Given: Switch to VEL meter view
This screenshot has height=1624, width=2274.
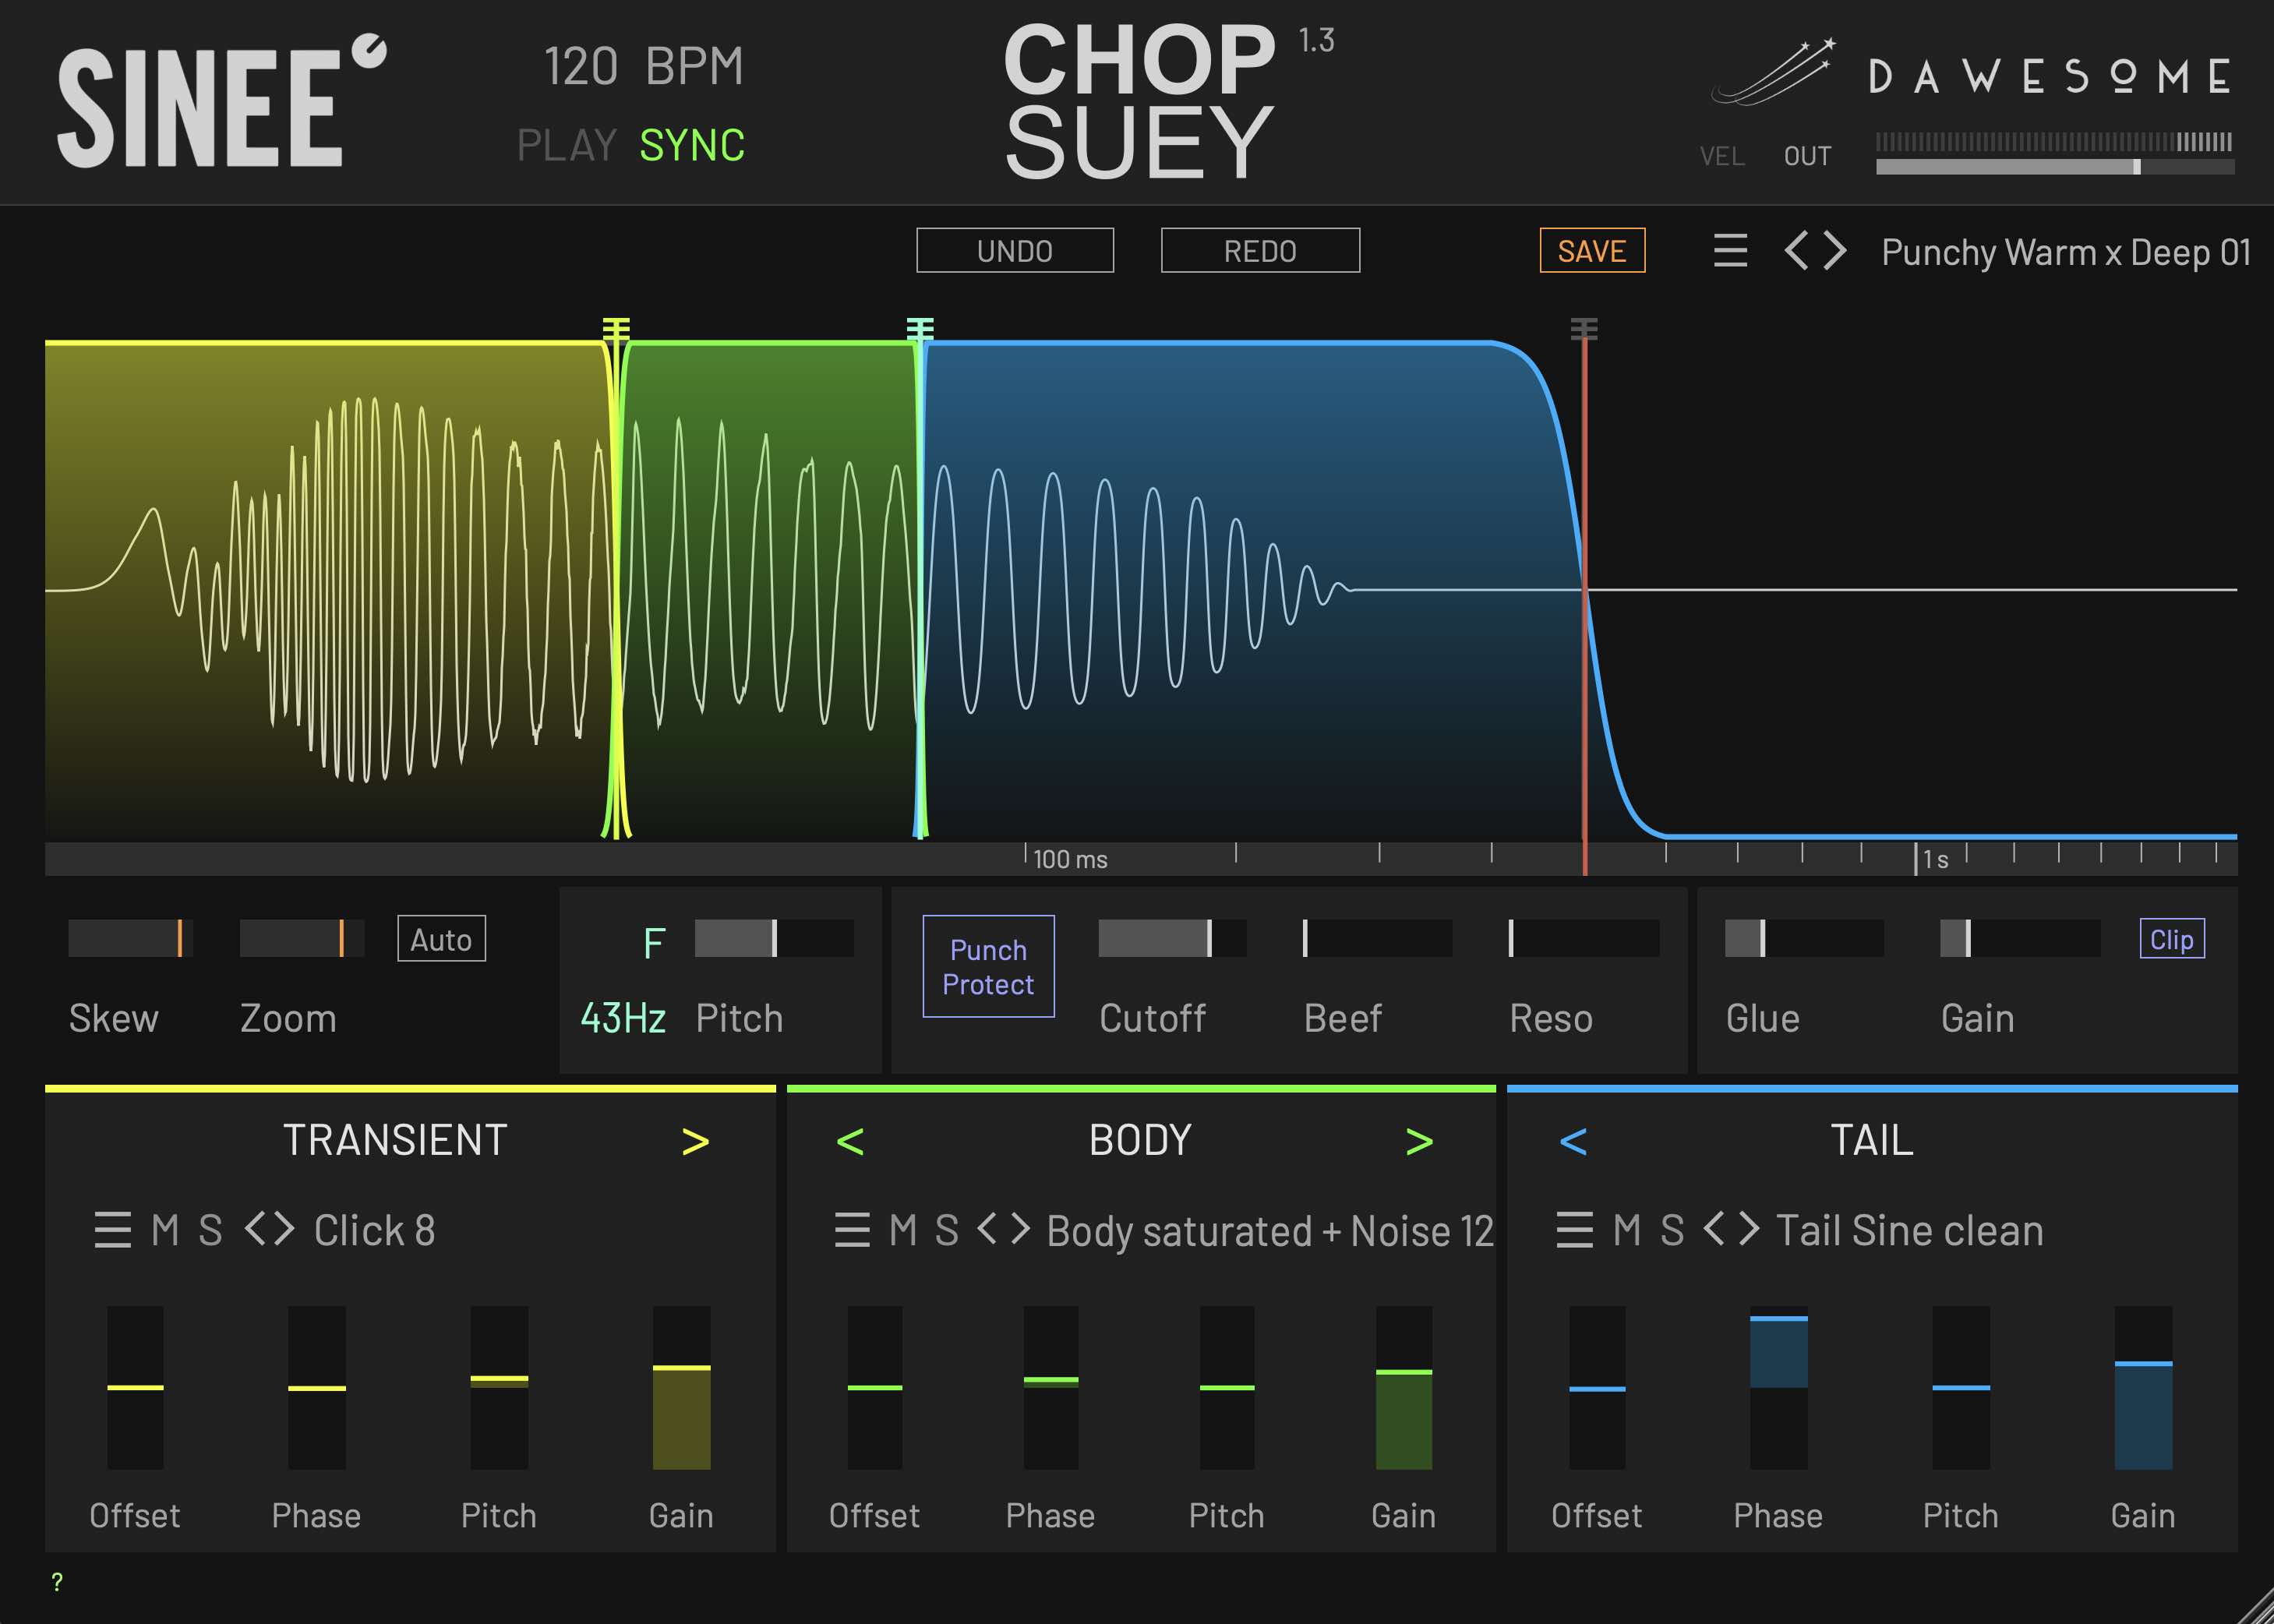Looking at the screenshot, I should [1722, 156].
